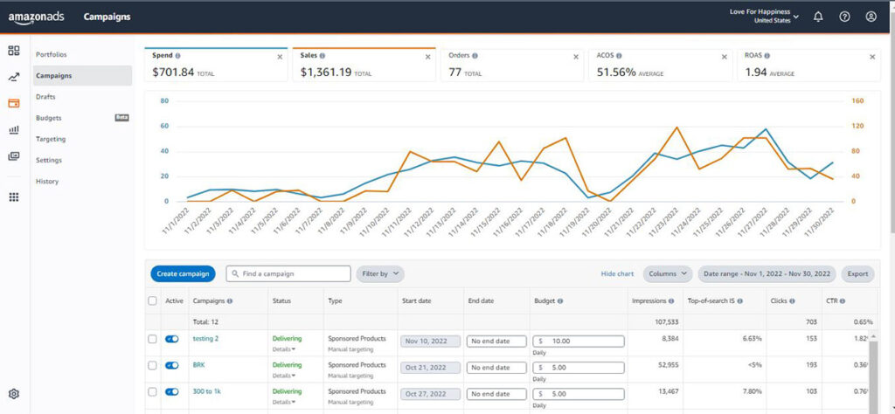The height and width of the screenshot is (414, 895).
Task: Open the user account profile icon
Action: [871, 17]
